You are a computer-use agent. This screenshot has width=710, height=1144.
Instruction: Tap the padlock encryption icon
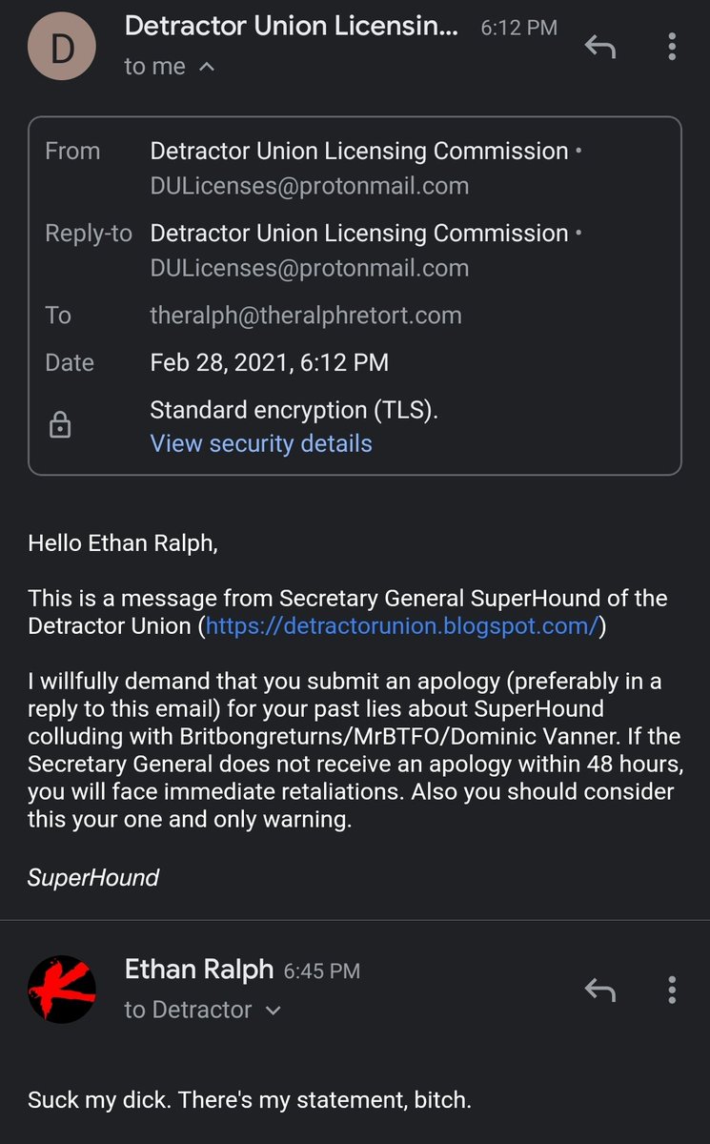60,425
